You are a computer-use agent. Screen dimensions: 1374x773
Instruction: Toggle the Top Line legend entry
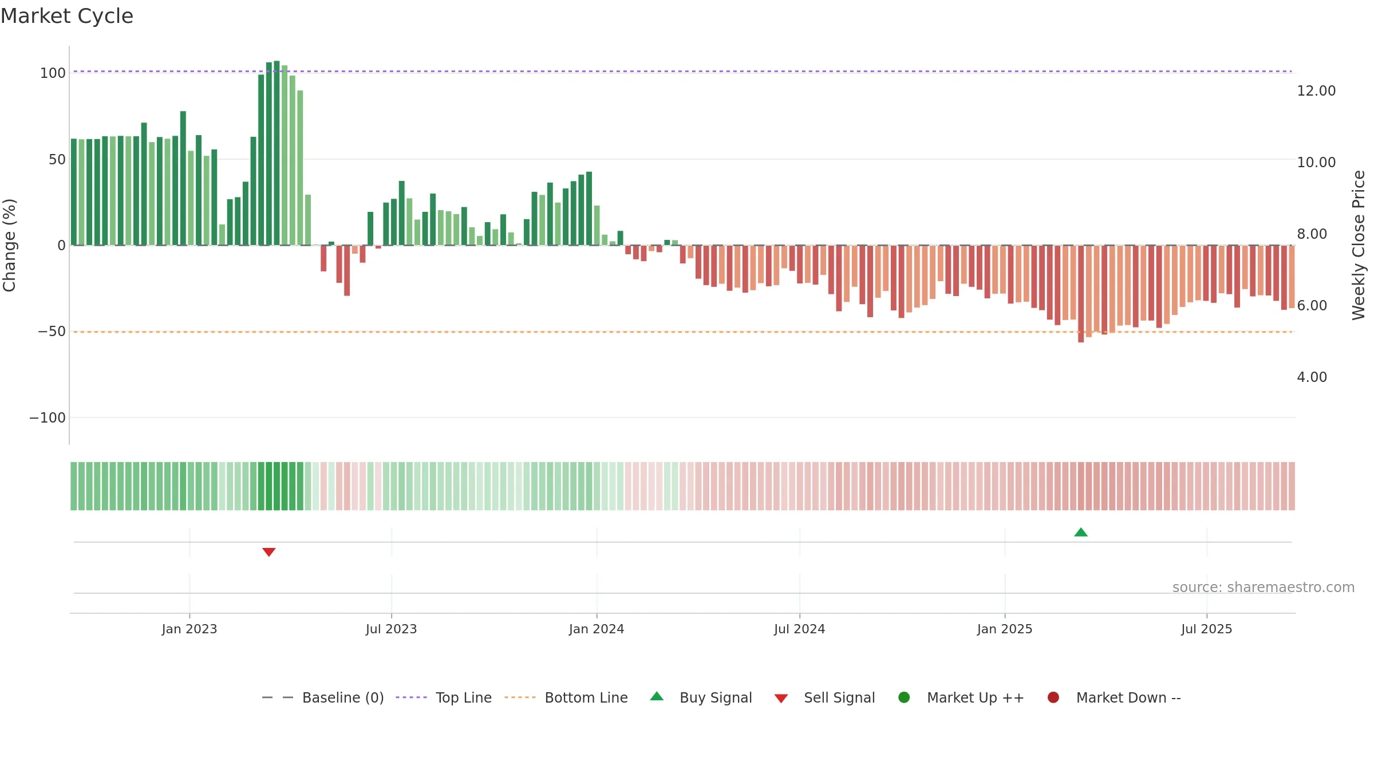point(444,697)
